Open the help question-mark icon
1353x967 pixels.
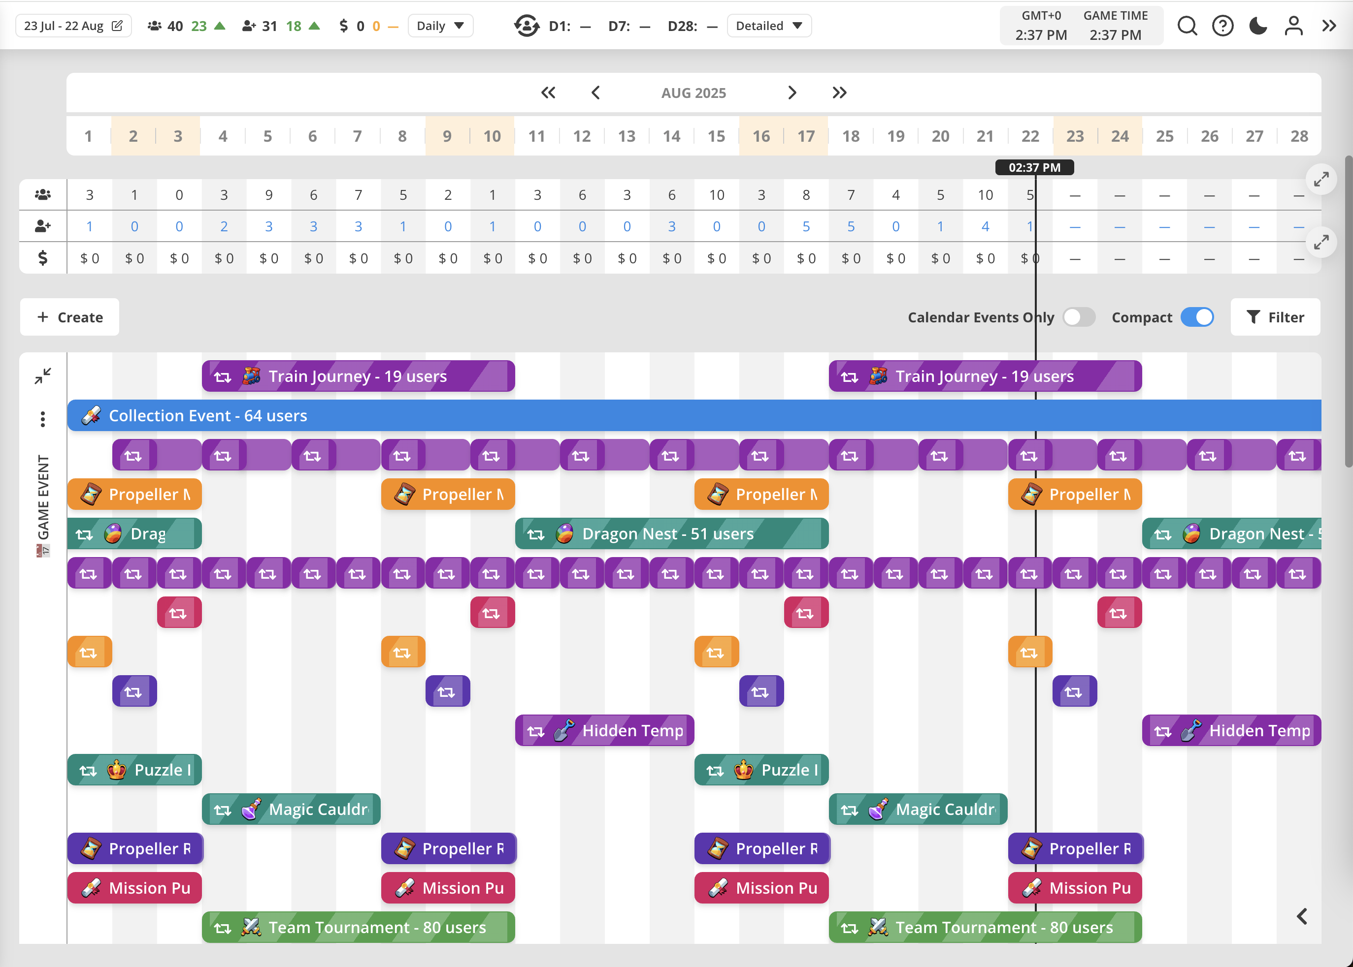(x=1222, y=26)
